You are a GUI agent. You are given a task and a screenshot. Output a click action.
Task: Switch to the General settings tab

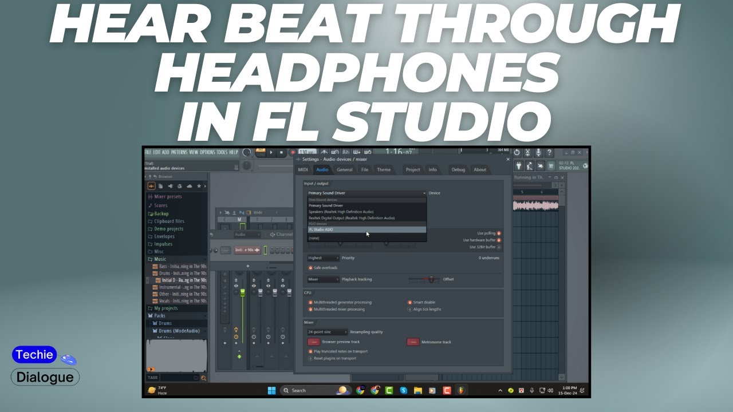(345, 169)
